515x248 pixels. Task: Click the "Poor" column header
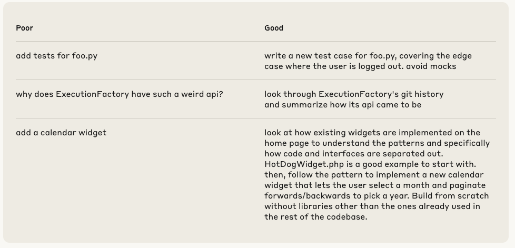[x=24, y=28]
